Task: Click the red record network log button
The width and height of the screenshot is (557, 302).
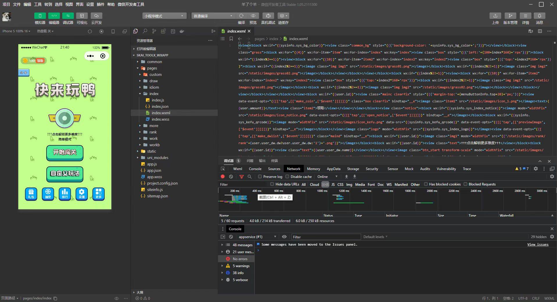Action: (223, 176)
